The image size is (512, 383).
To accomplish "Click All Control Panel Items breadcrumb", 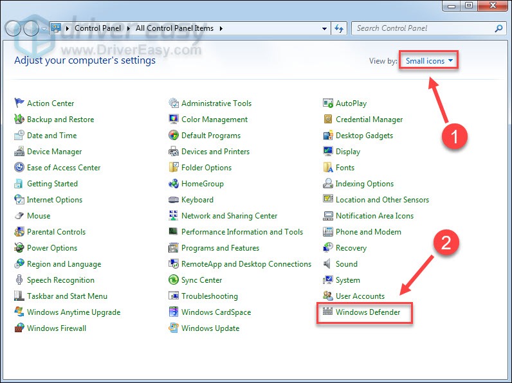I will click(x=174, y=28).
